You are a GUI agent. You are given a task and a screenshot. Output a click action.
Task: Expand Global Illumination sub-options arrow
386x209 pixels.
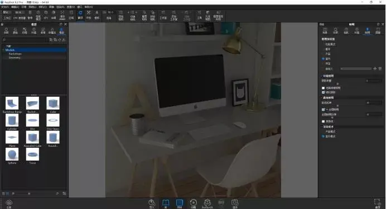(x=327, y=110)
